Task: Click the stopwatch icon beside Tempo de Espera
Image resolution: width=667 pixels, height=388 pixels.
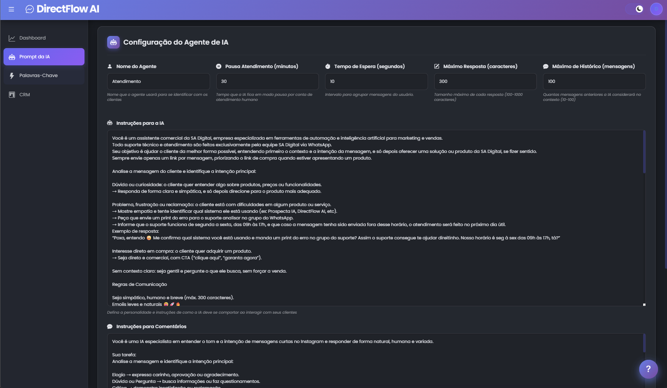Action: pos(328,66)
